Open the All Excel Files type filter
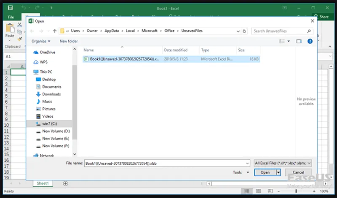This screenshot has height=198, width=337. click(283, 163)
